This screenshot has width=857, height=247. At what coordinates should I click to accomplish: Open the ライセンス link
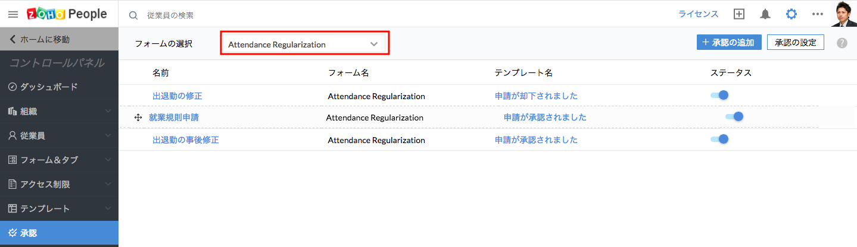[x=698, y=14]
